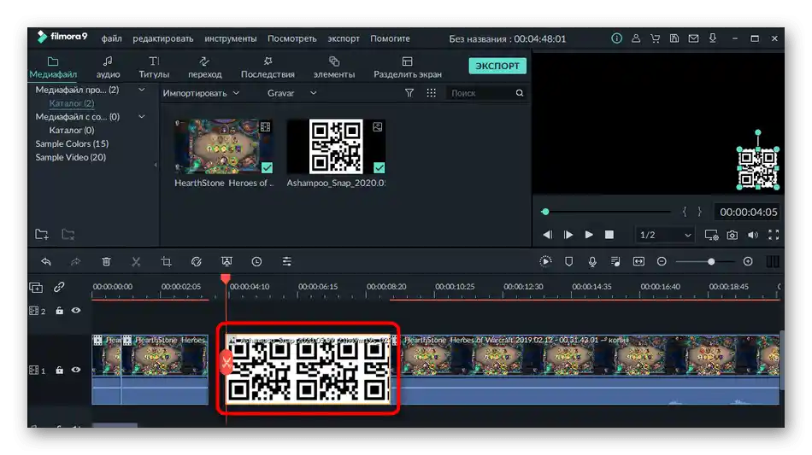Viewport: 812px width, 455px height.
Task: Click the save project icon in title bar
Action: click(674, 38)
